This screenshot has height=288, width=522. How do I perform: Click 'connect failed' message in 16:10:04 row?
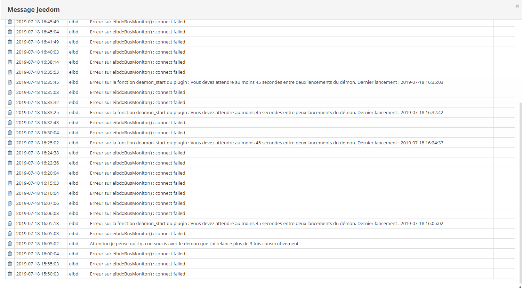click(x=137, y=193)
